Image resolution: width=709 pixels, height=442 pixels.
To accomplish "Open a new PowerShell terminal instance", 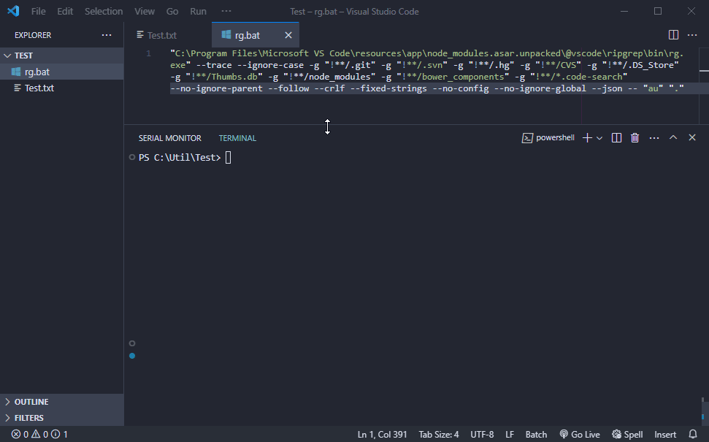I will tap(586, 137).
